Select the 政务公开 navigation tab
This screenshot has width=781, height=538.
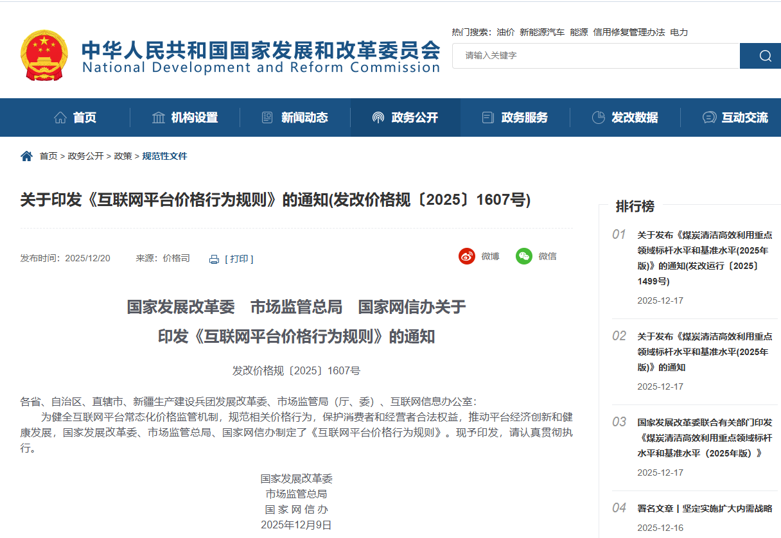(x=405, y=117)
